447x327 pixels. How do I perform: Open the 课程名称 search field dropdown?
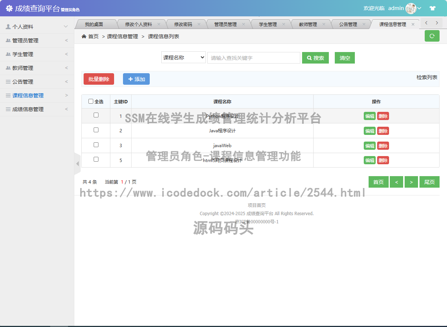[x=184, y=58]
